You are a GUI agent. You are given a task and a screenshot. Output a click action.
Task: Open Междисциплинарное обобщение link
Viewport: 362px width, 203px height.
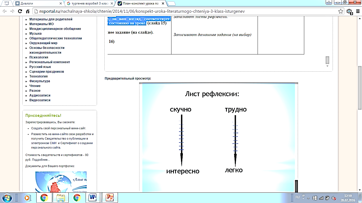click(55, 29)
